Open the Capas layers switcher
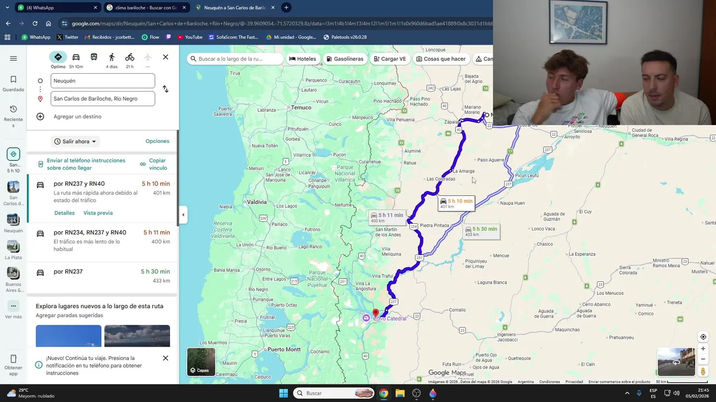 (201, 362)
